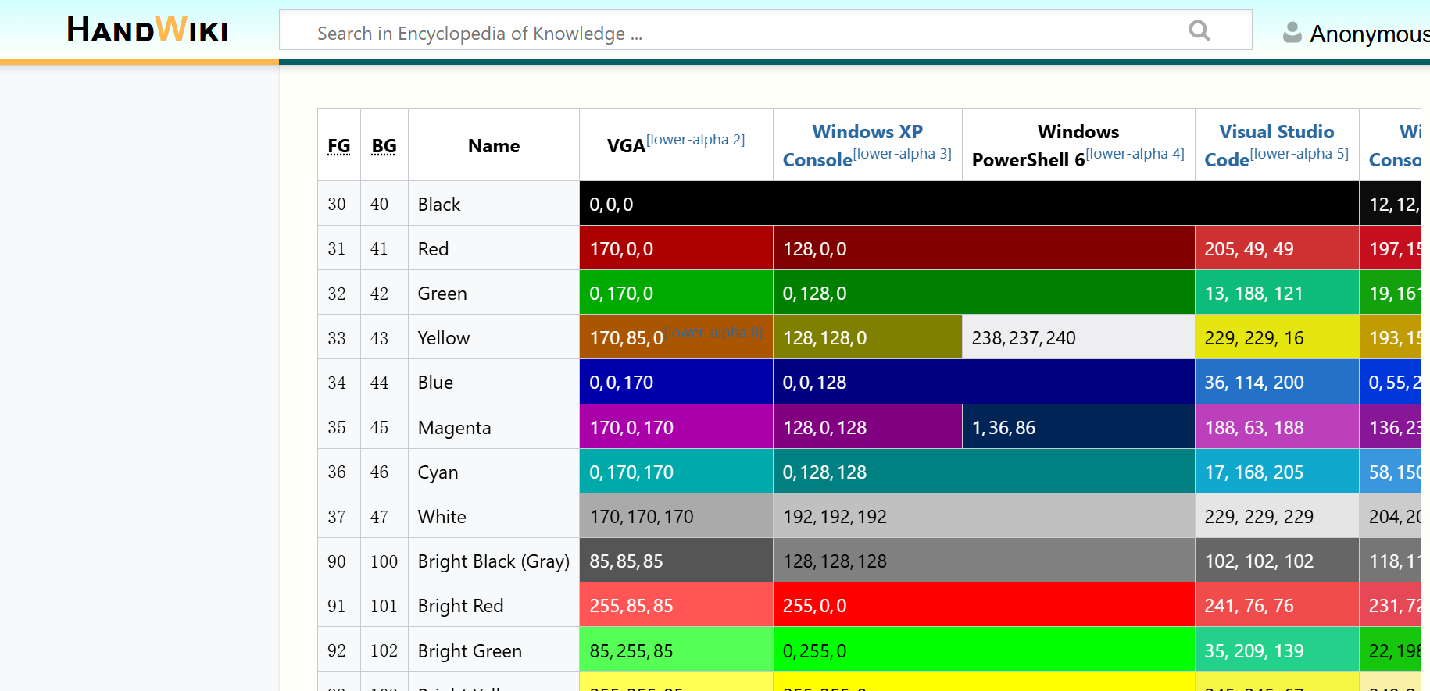Select the VS Code Gray 102, 102, 102 cell
This screenshot has width=1430, height=691.
click(1277, 561)
